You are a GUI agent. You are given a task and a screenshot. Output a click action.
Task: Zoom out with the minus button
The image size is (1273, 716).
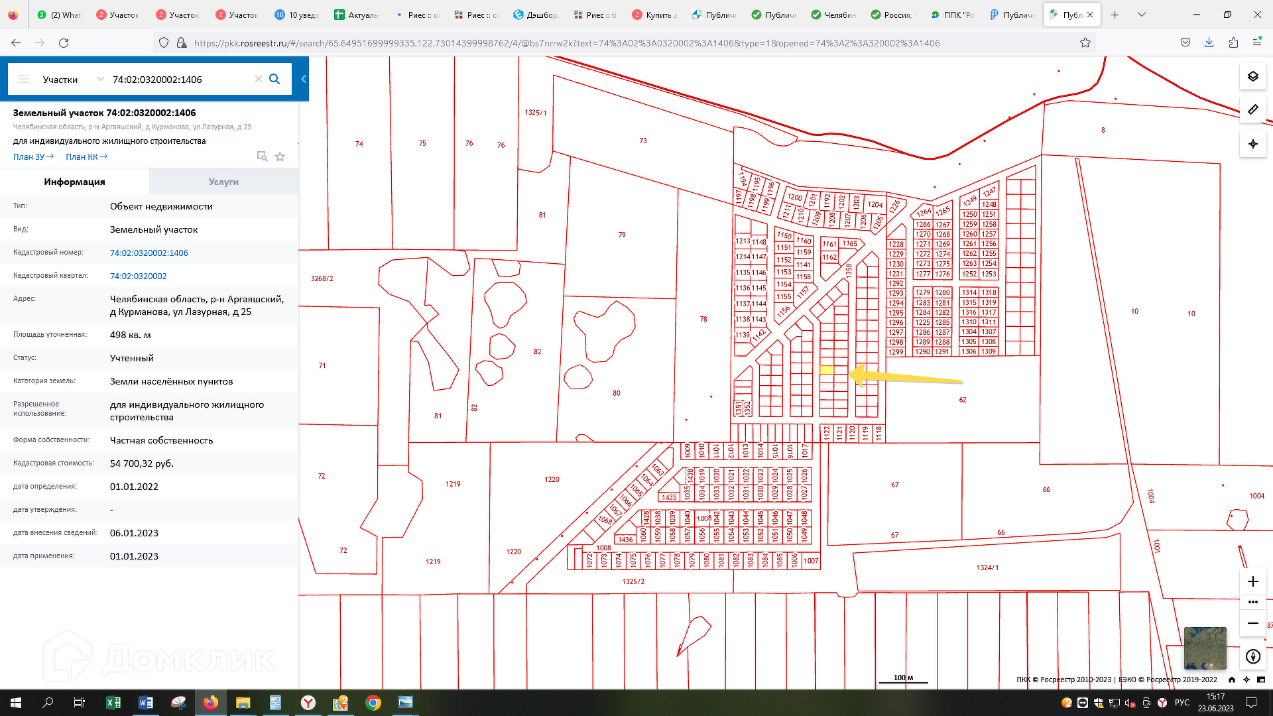pyautogui.click(x=1252, y=623)
